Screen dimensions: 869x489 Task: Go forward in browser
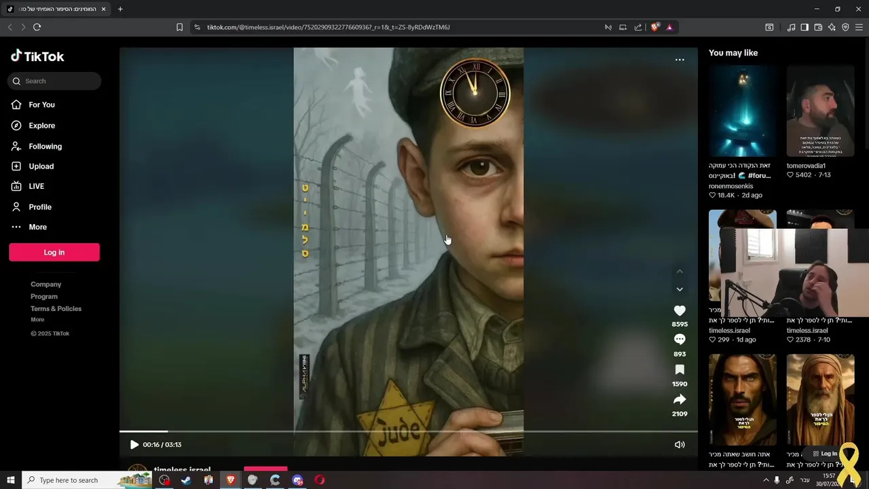click(x=23, y=27)
